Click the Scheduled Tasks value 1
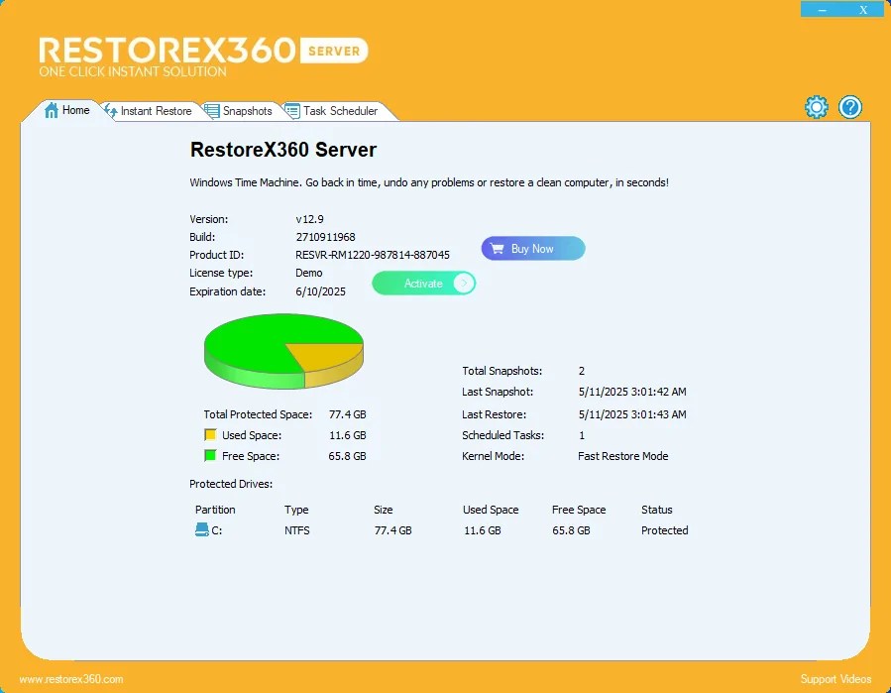The height and width of the screenshot is (693, 891). coord(582,435)
